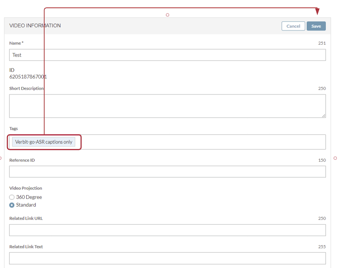Click the right edge red handle circle
Screen dimensions: 338x268
click(x=335, y=158)
